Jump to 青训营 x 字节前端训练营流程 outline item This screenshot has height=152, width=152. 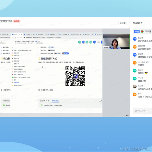pos(21,77)
